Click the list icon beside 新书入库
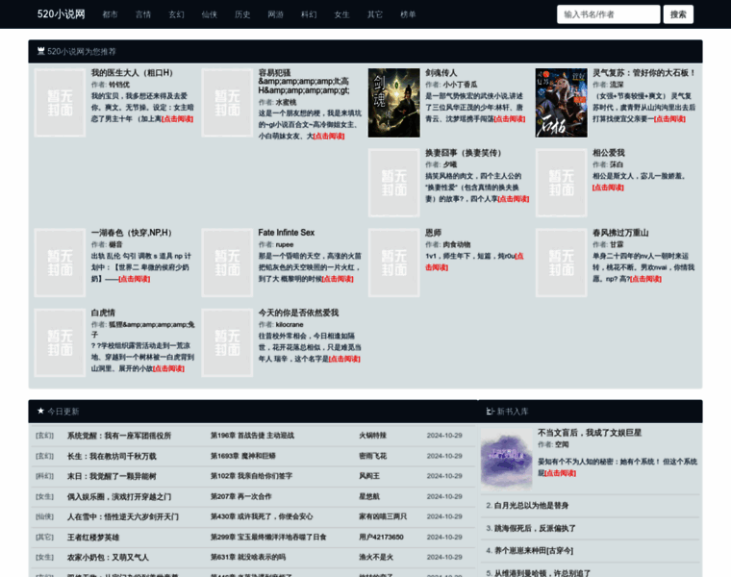 [490, 411]
